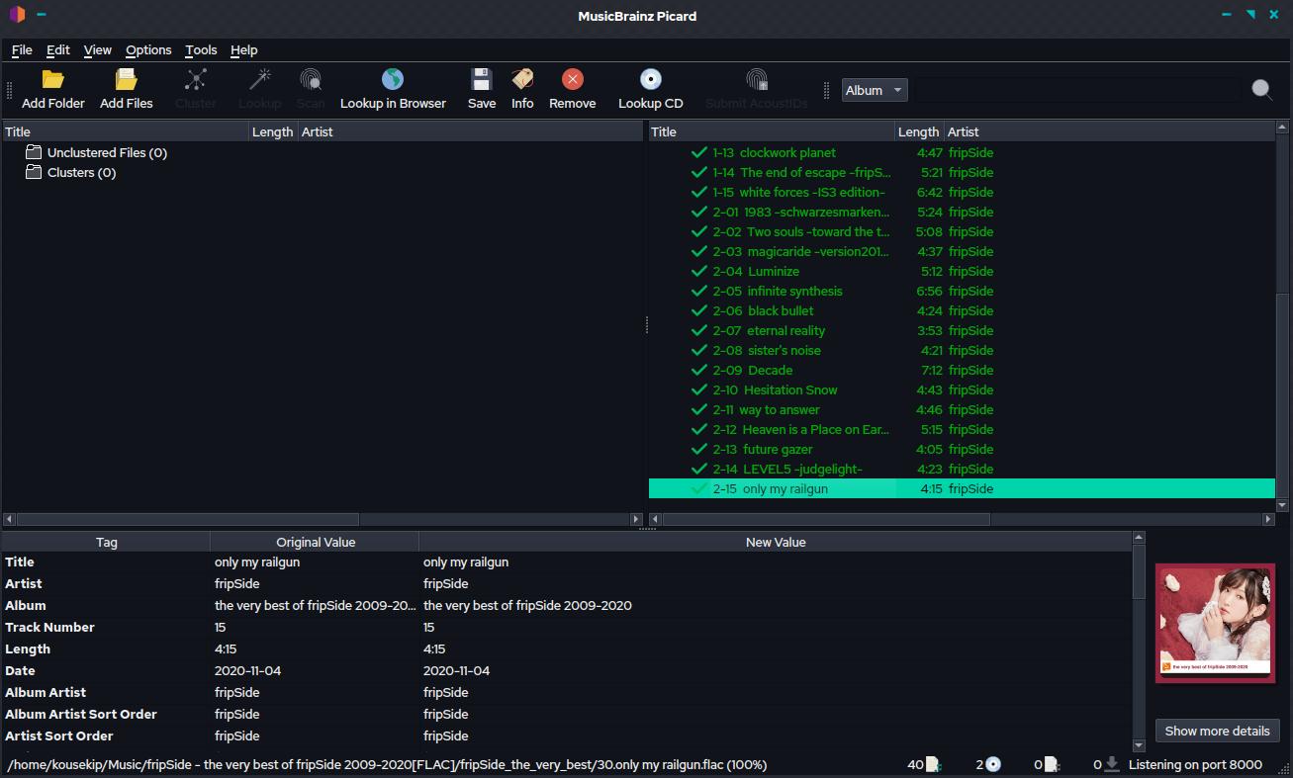Click the Add Folder toolbar icon
This screenshot has width=1293, height=778.
coord(53,80)
